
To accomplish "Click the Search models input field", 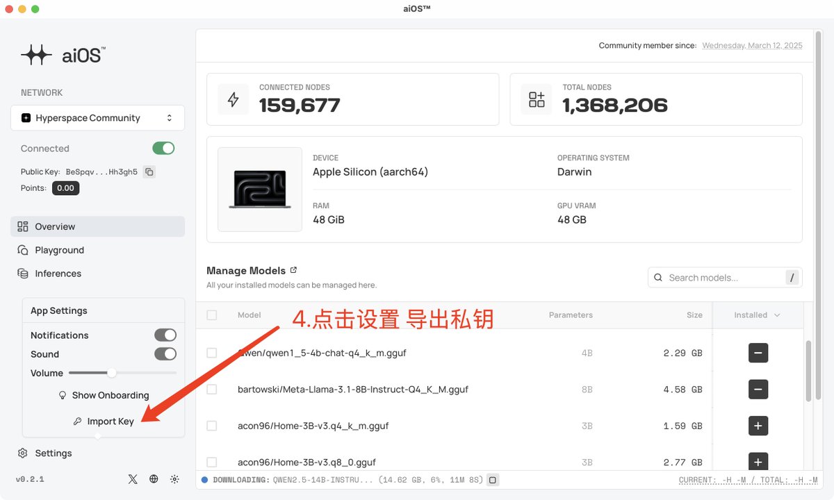I will tap(725, 278).
